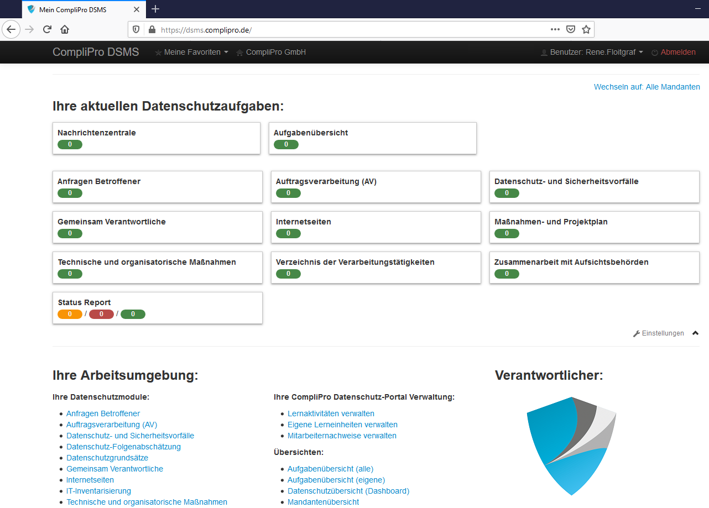Open Gemeinsam Verantwortliche module link
Viewport: 709px width, 508px height.
pos(114,469)
